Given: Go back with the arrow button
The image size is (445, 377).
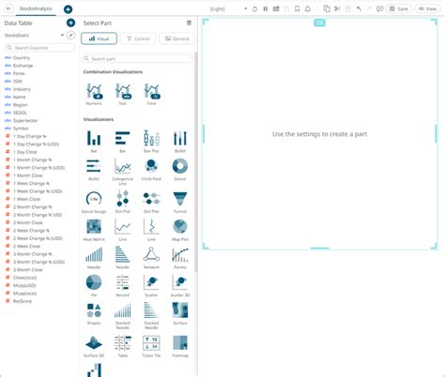Looking at the screenshot, I should 8,8.
